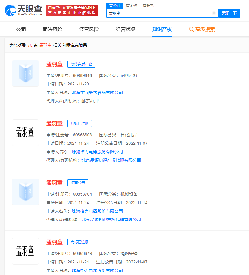Open placeholder book thumbnail for trademark 60853704
This screenshot has width=249, height=275.
(x=26, y=192)
